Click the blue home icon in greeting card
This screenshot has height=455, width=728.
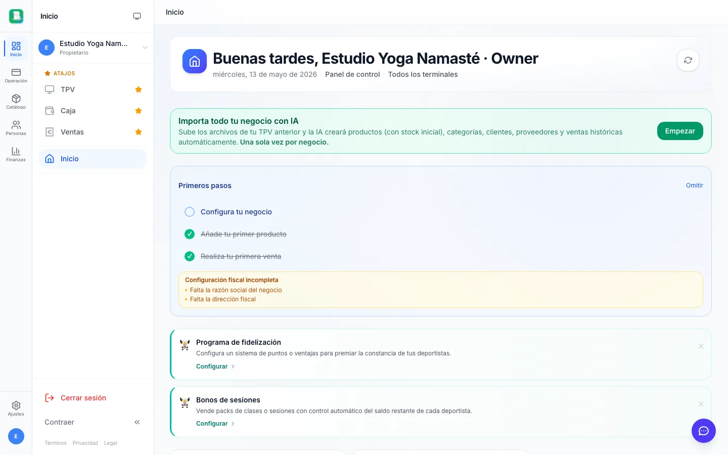pos(195,61)
